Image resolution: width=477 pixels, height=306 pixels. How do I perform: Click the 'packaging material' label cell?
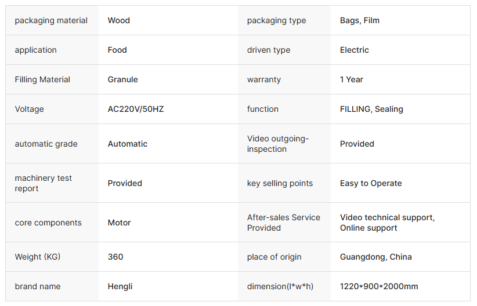pos(51,20)
